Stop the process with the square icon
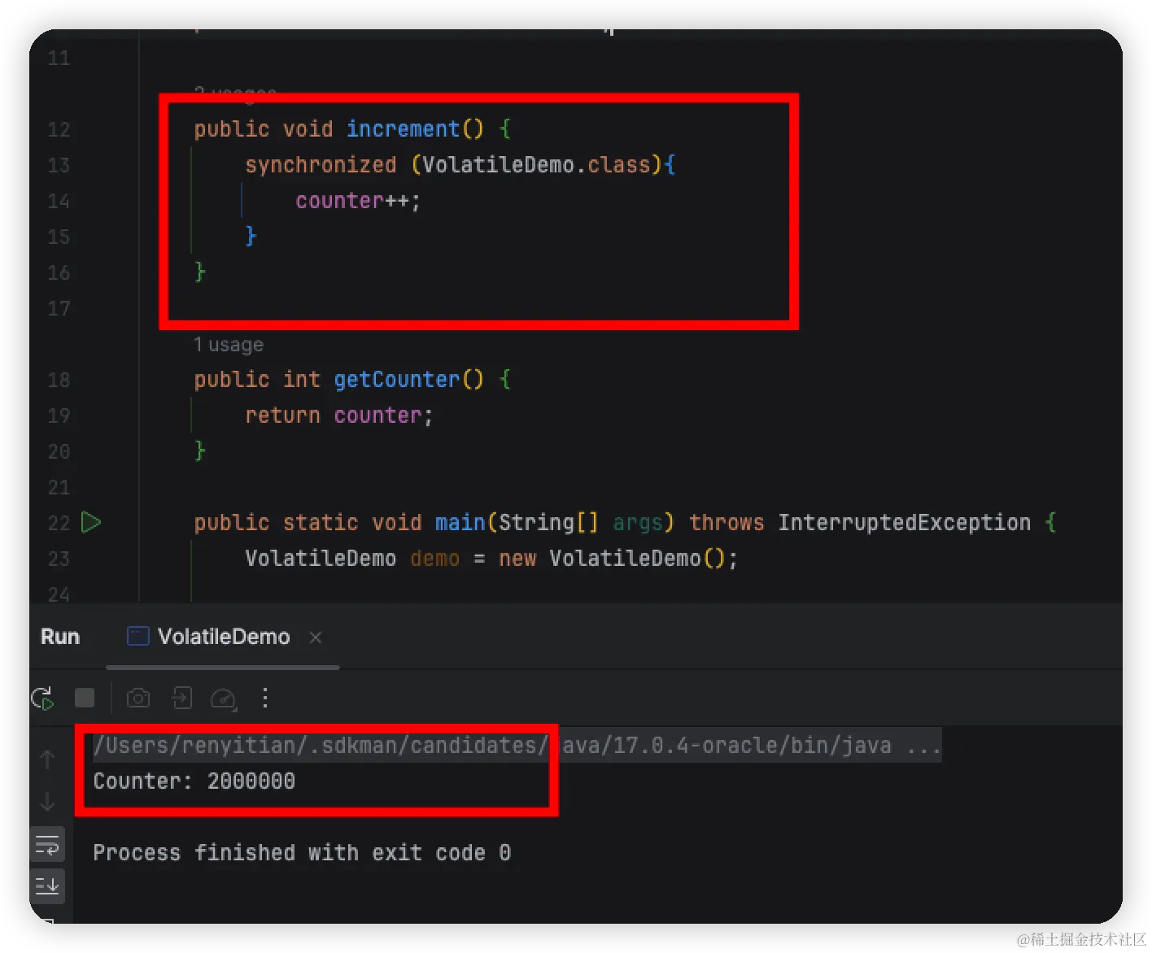Image resolution: width=1152 pixels, height=953 pixels. pyautogui.click(x=85, y=698)
